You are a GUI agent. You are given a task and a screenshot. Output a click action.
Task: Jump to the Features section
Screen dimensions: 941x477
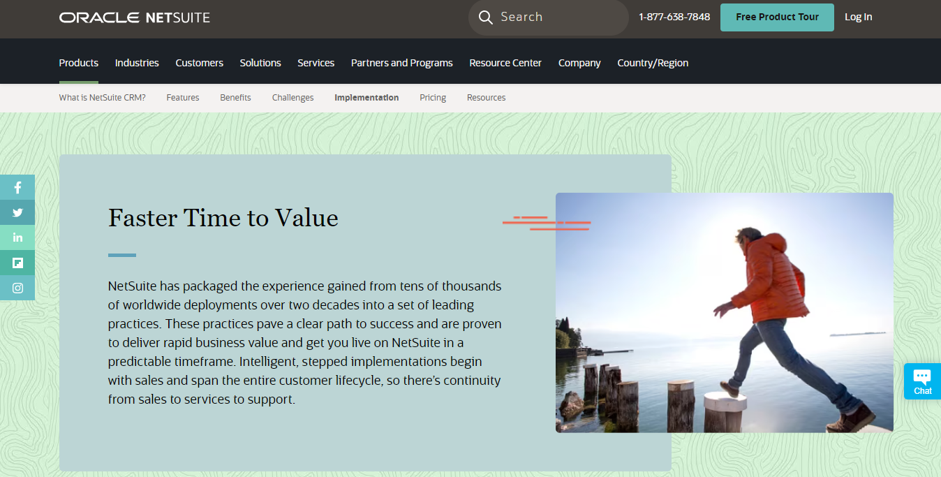183,98
